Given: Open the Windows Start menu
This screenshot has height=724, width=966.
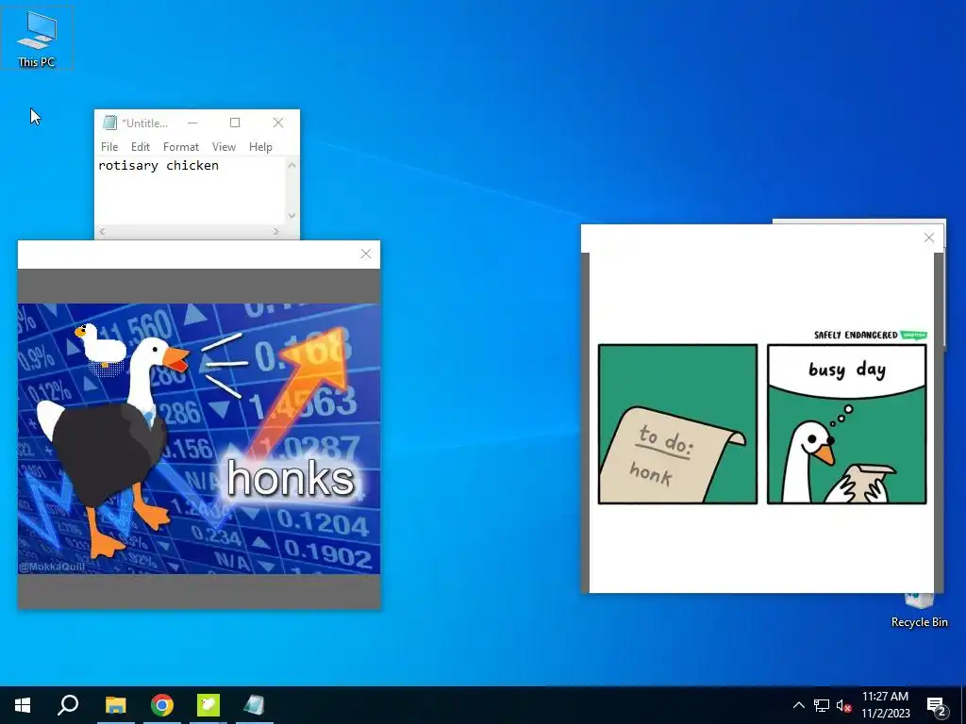Looking at the screenshot, I should pos(23,705).
